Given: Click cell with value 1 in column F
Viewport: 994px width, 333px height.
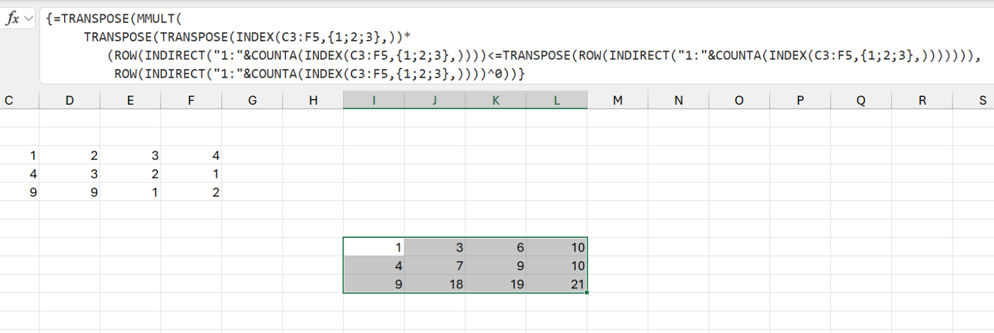Looking at the screenshot, I should click(191, 174).
